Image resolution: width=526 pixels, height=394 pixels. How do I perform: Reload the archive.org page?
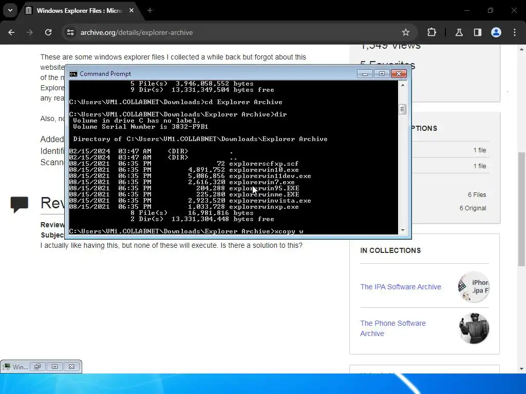point(48,32)
